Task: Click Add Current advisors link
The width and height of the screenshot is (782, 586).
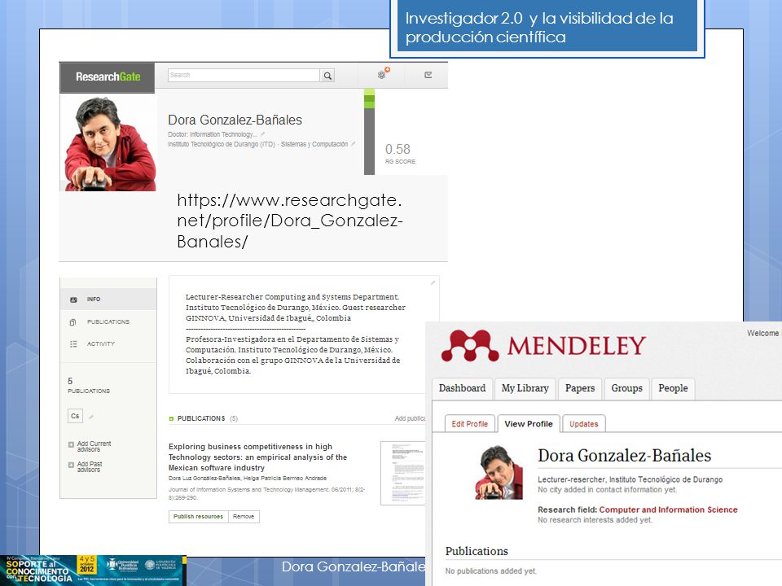Action: pyautogui.click(x=94, y=447)
